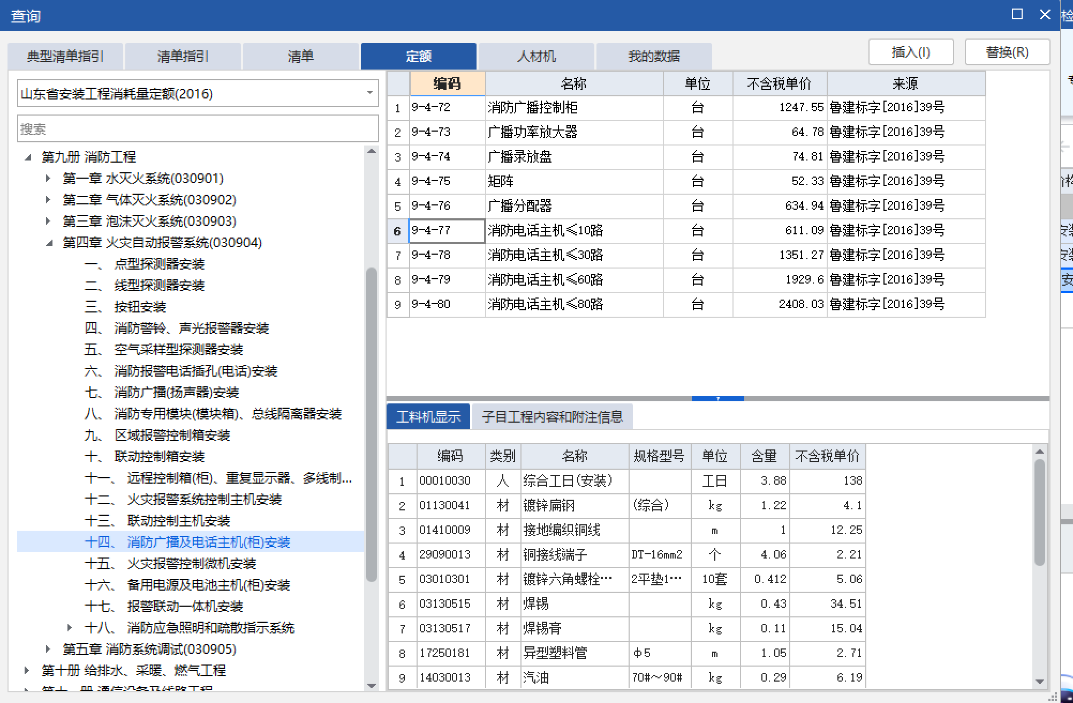Expand 十八、消防应急照明和疏散指示系统

(x=69, y=628)
